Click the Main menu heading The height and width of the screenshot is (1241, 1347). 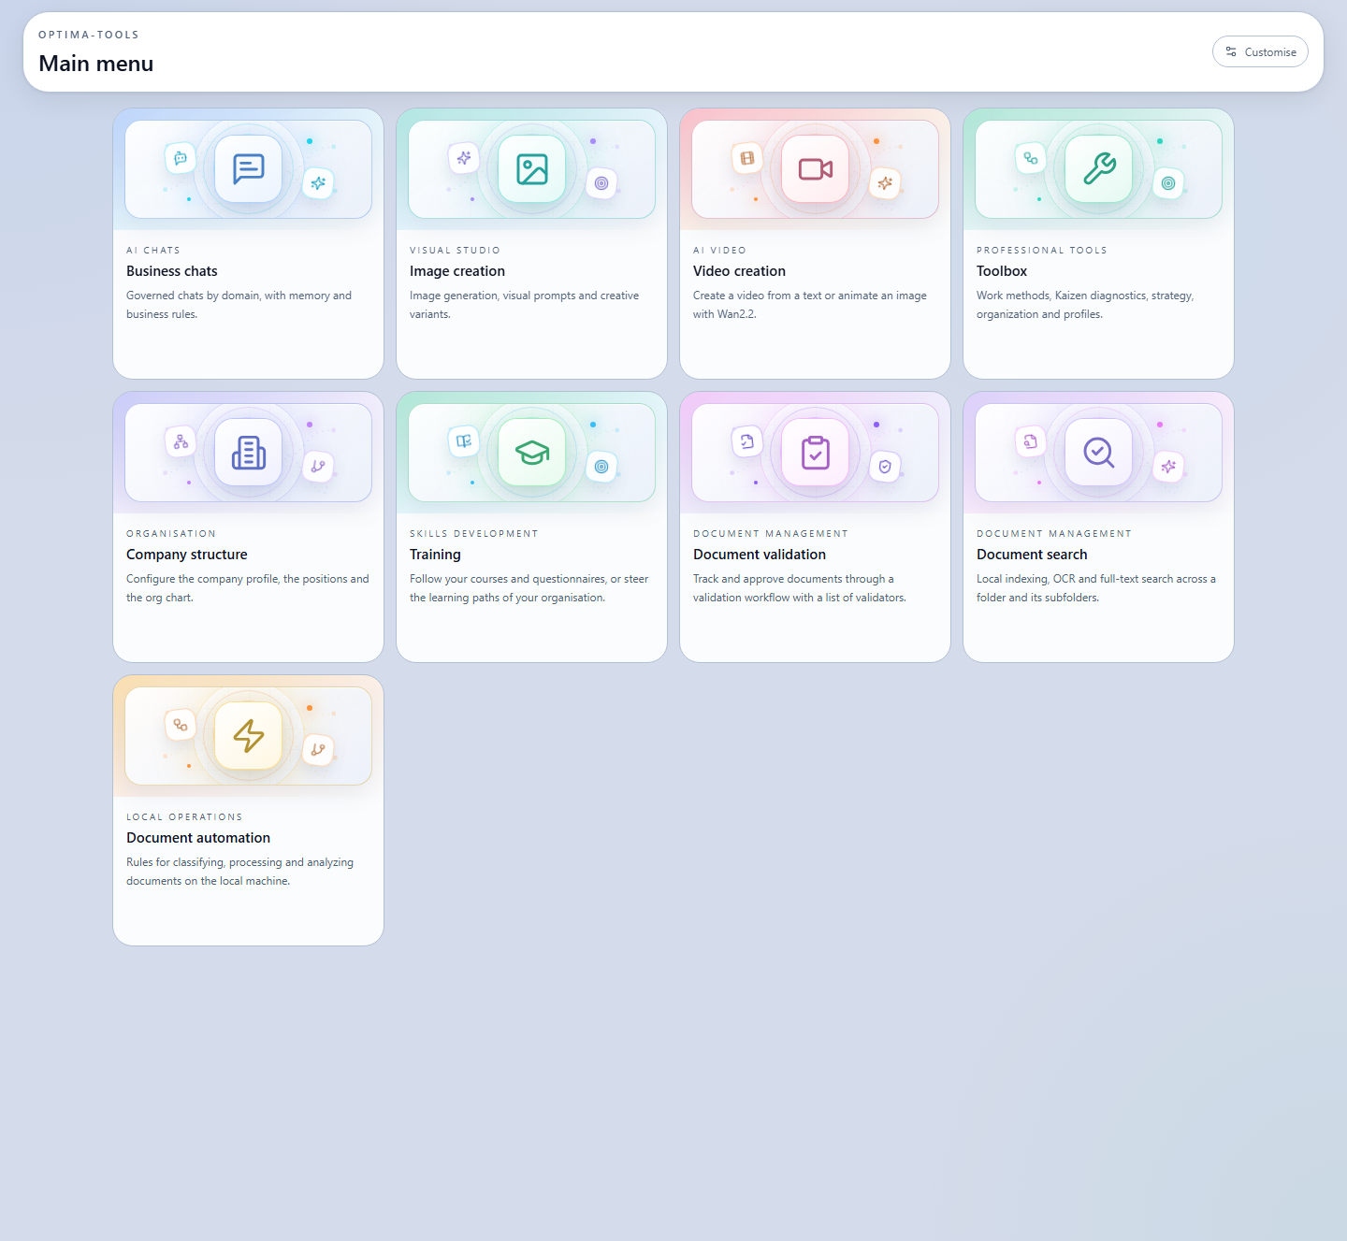point(96,64)
